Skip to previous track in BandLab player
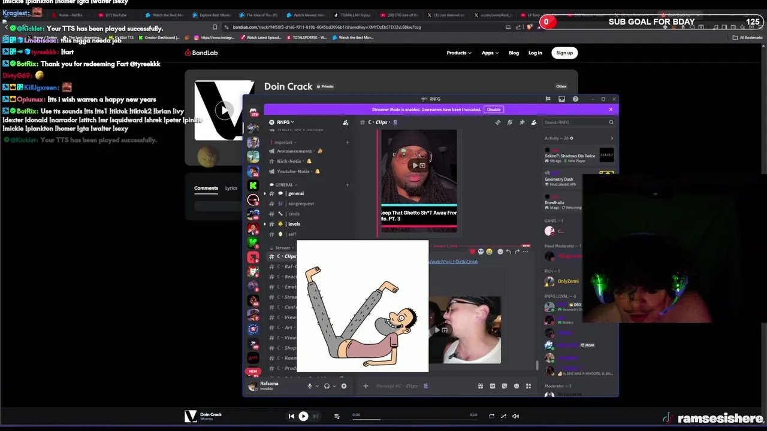Image resolution: width=767 pixels, height=431 pixels. (291, 416)
